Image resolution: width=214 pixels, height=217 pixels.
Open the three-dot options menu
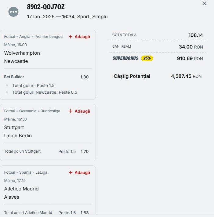13,12
